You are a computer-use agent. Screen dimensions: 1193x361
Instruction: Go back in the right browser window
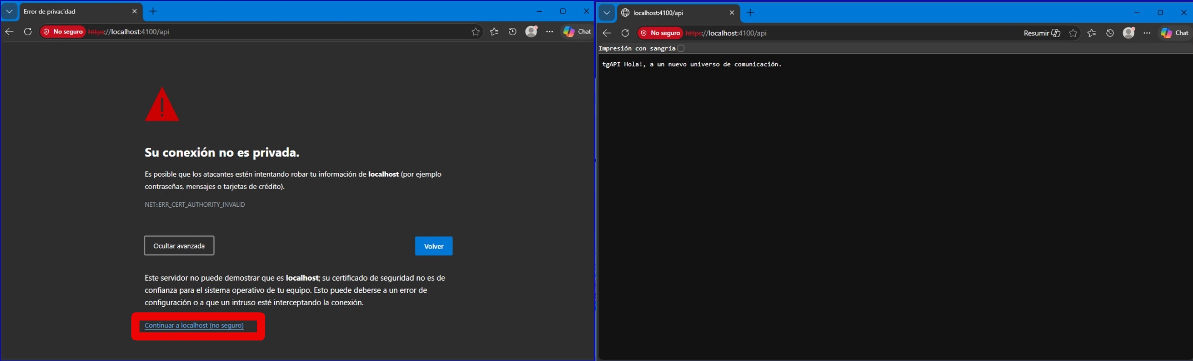click(x=607, y=33)
